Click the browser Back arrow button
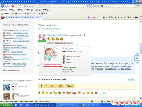142x107 pixels. tap(3, 6)
